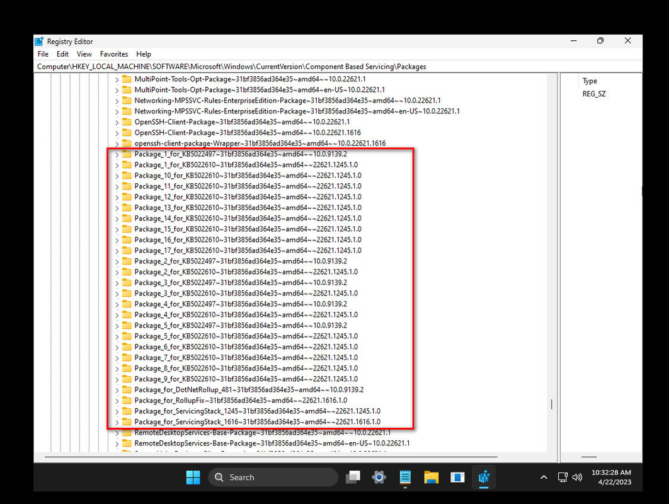This screenshot has width=669, height=504.
Task: Select Package_4_for_KB5022610 key
Action: (x=246, y=314)
